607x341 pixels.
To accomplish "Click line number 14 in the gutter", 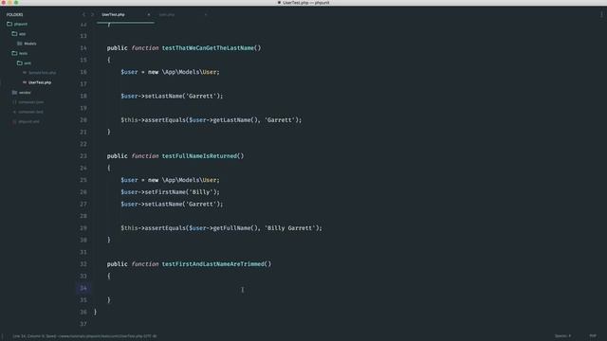I will pyautogui.click(x=83, y=48).
